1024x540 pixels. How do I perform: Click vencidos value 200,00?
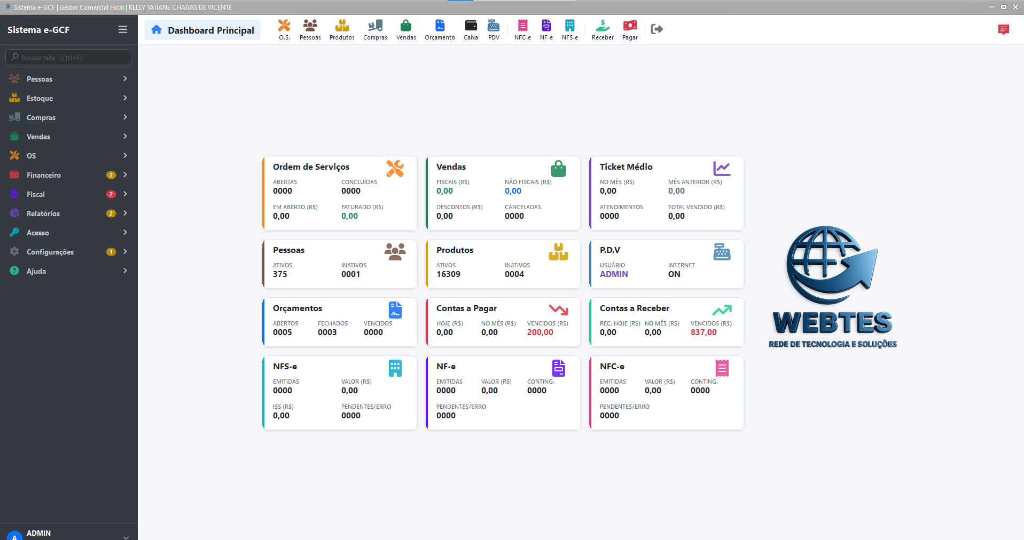click(x=540, y=332)
